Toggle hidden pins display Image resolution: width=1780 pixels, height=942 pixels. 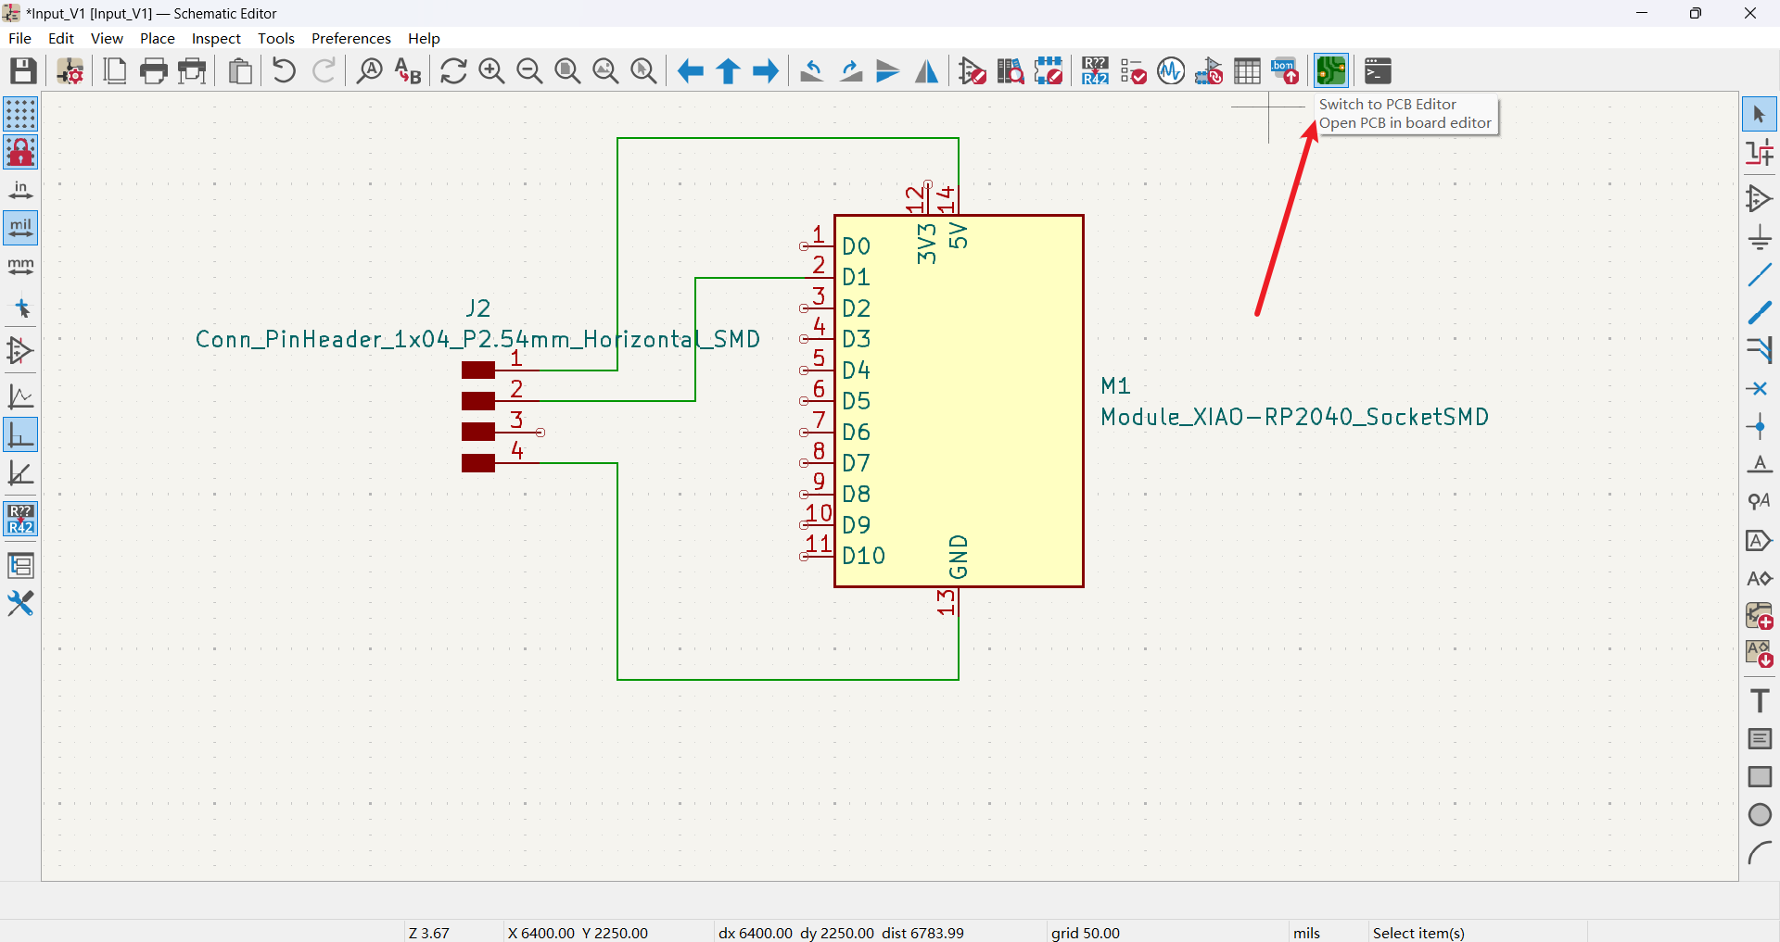[20, 351]
